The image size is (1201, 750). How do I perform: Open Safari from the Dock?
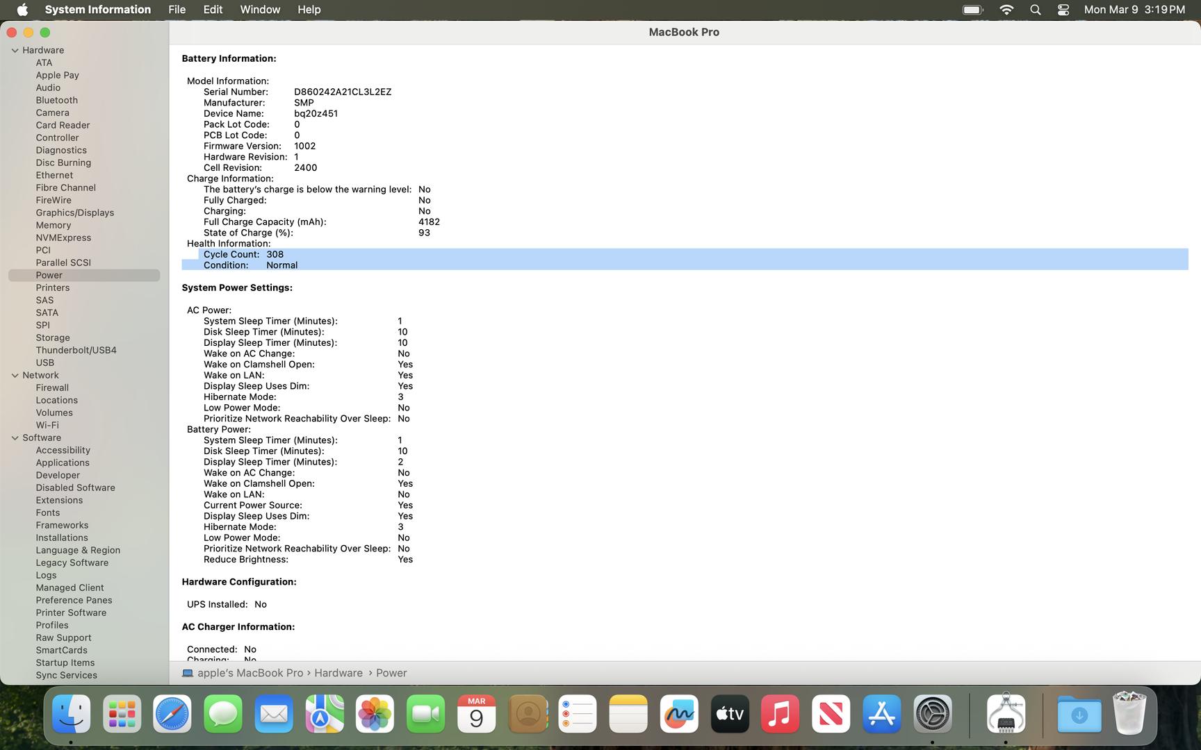[x=172, y=714]
